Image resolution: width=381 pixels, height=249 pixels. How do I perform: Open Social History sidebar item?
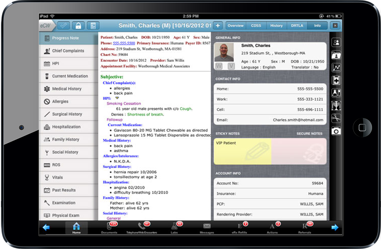tap(69, 152)
